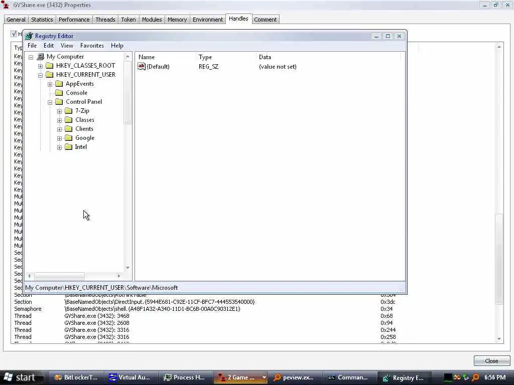Collapse the My Computer tree node
Viewport: 514px width, 385px height.
[x=31, y=57]
